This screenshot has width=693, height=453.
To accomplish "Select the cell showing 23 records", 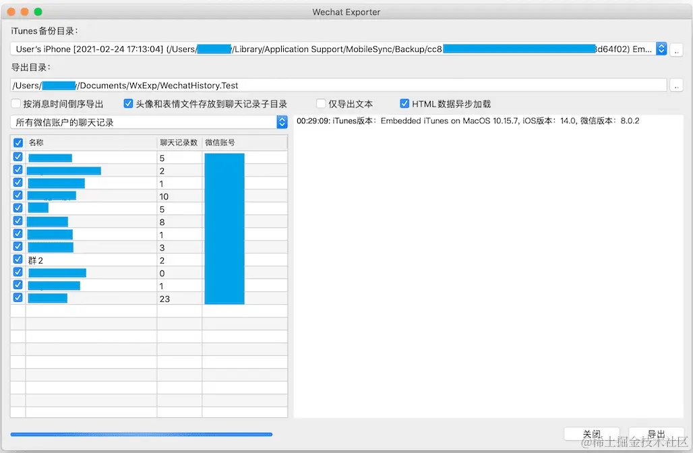I will tap(179, 299).
